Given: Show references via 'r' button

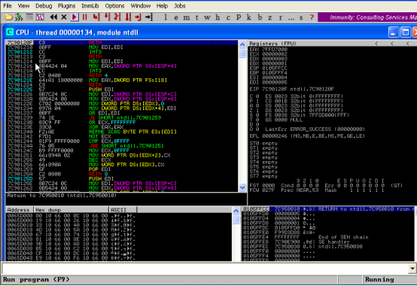Looking at the screenshot, I should tap(281, 17).
